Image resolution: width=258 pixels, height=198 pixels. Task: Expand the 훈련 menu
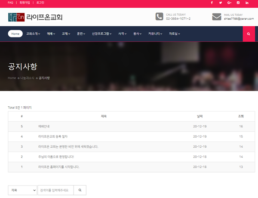(81, 34)
